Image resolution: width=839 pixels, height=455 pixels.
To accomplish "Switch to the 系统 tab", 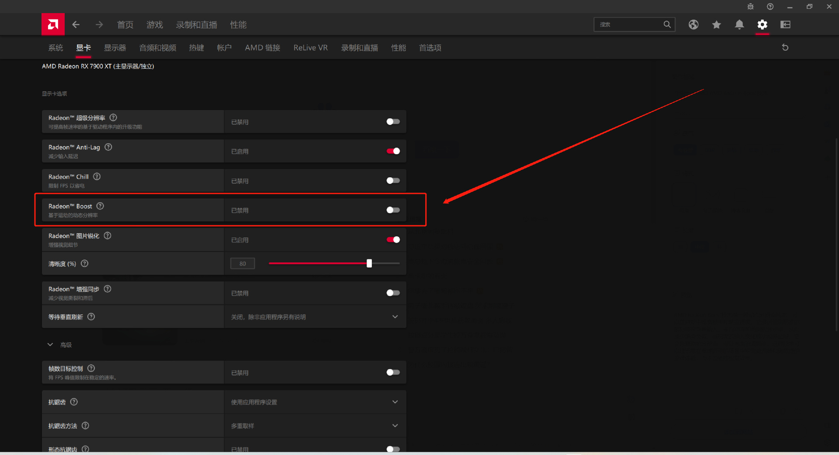I will point(55,48).
